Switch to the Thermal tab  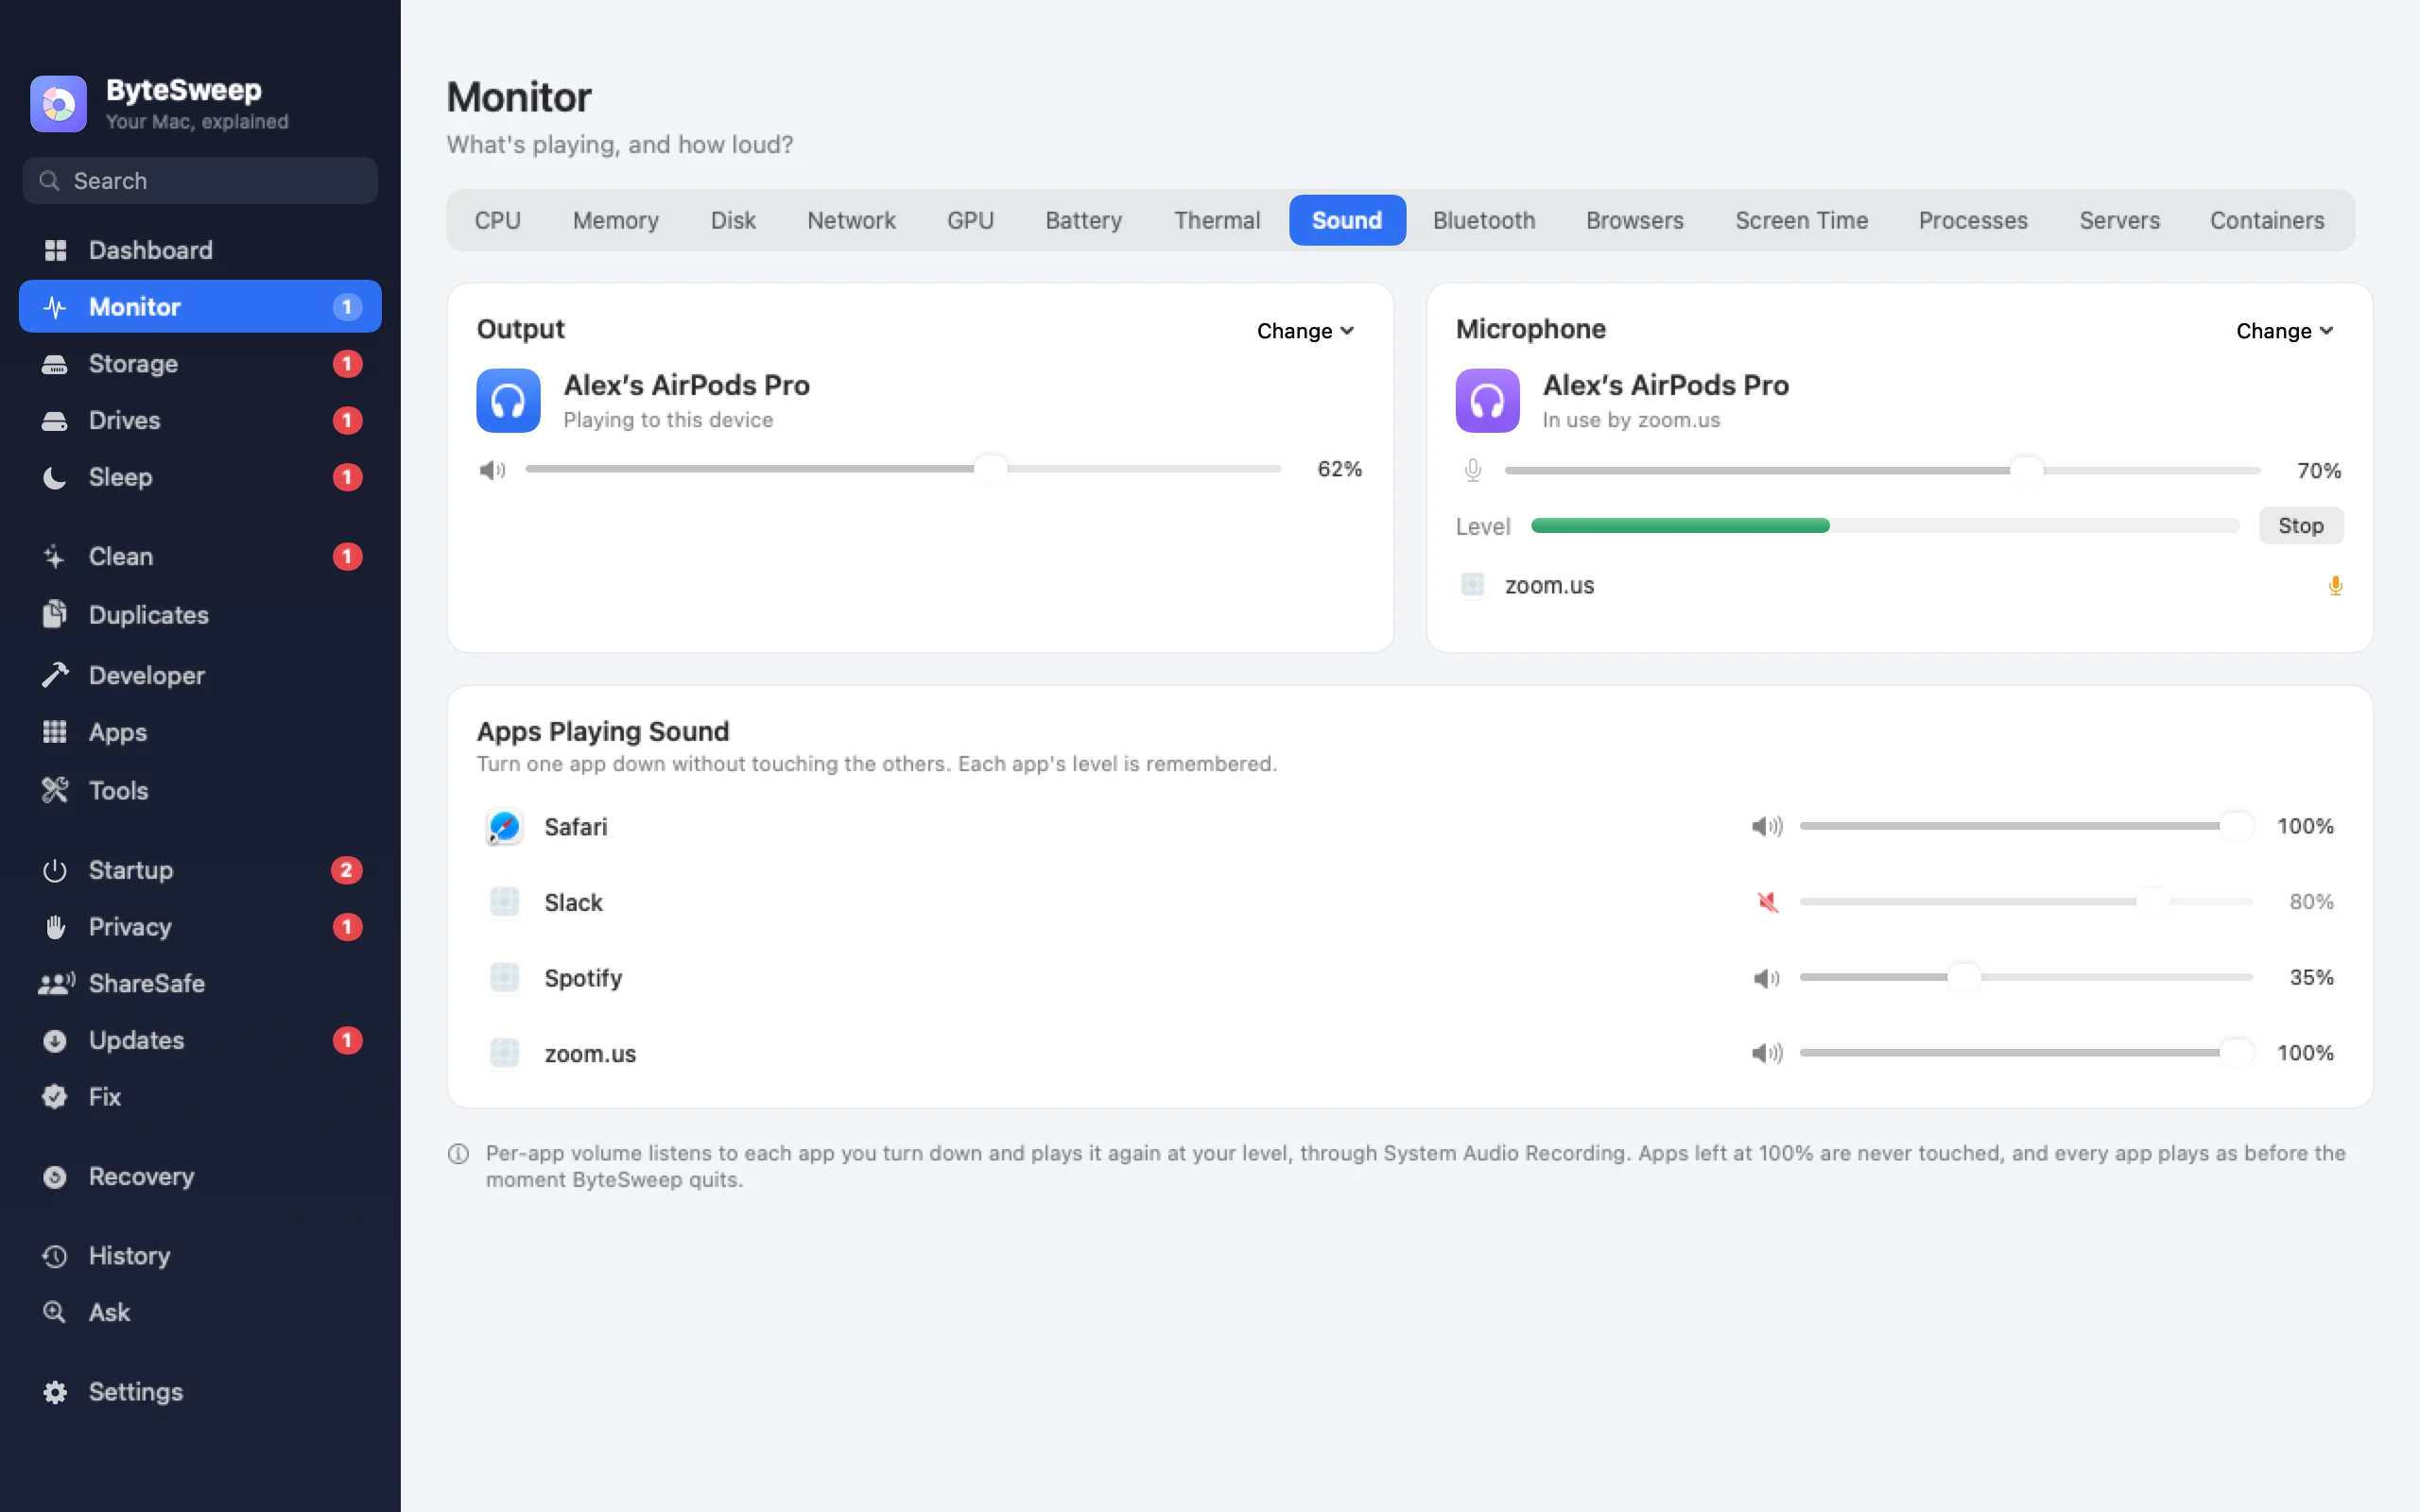[1216, 220]
